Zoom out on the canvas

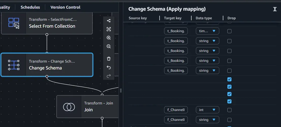[x=109, y=46]
